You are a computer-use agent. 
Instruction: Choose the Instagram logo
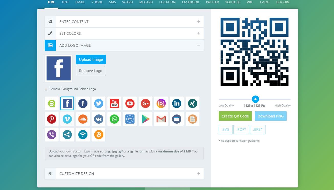161,103
